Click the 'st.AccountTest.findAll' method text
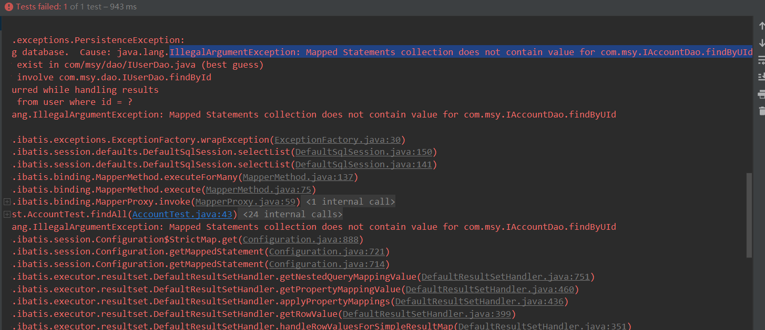765x330 pixels. pos(69,215)
